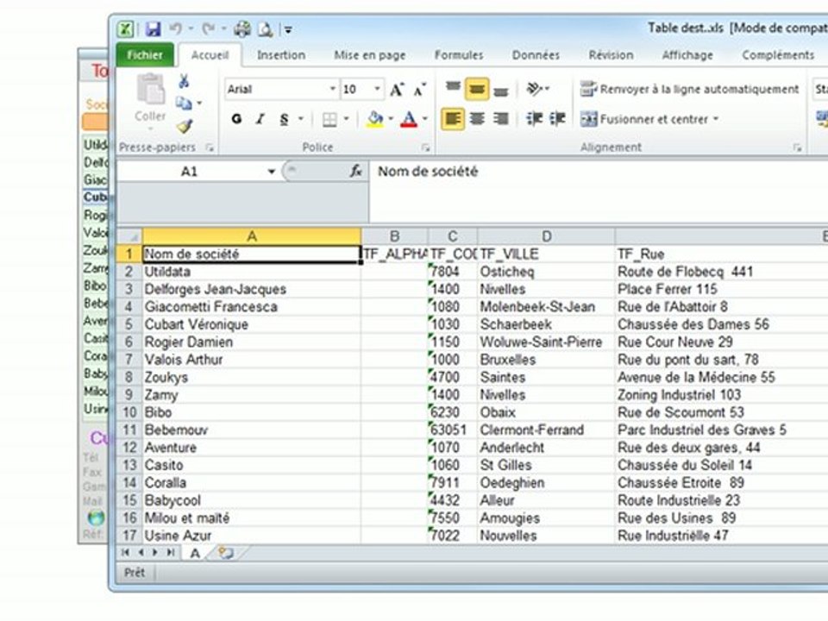Screen dimensions: 828x621
Task: Select sheet tab A at bottom
Action: (195, 553)
